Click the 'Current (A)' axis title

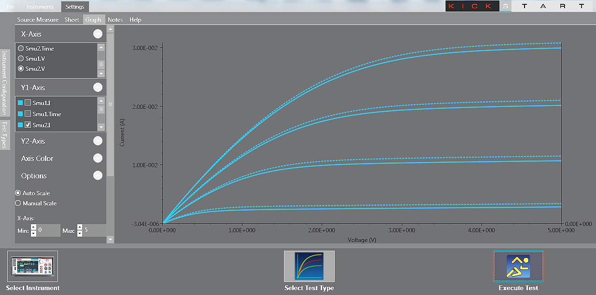(x=122, y=133)
